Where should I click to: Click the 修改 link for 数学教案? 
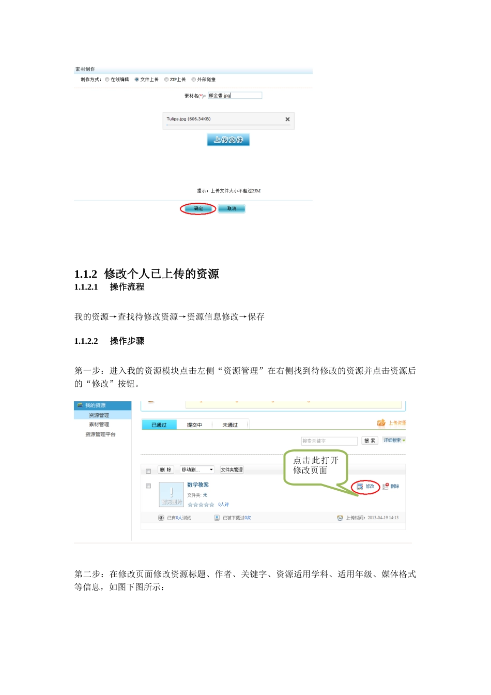click(370, 487)
